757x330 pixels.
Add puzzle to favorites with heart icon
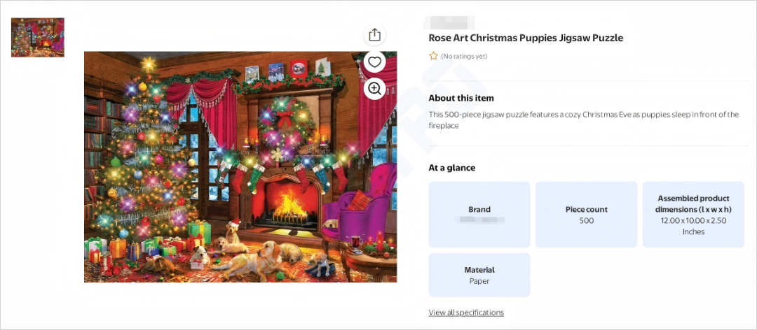tap(374, 62)
